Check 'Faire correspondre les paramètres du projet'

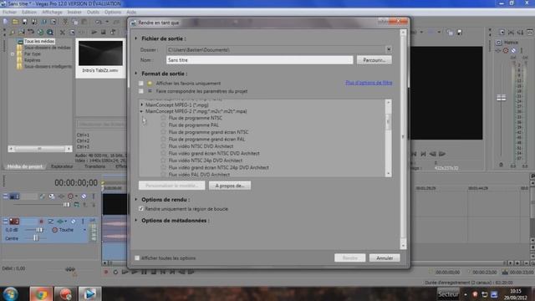pos(141,91)
